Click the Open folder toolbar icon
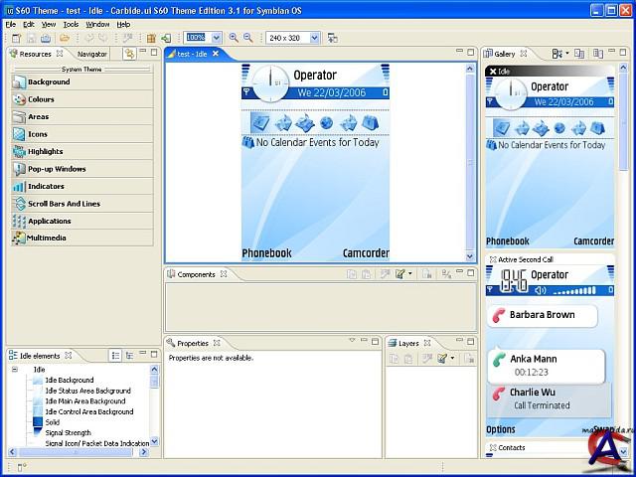The image size is (636, 477). point(64,38)
